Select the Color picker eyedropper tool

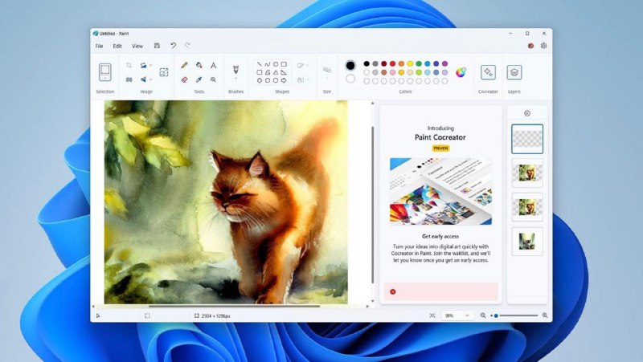pyautogui.click(x=199, y=79)
